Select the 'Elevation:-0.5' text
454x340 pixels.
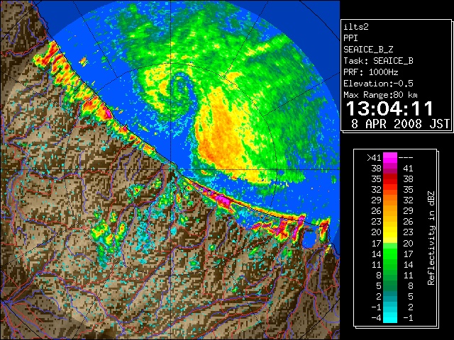[x=378, y=84]
